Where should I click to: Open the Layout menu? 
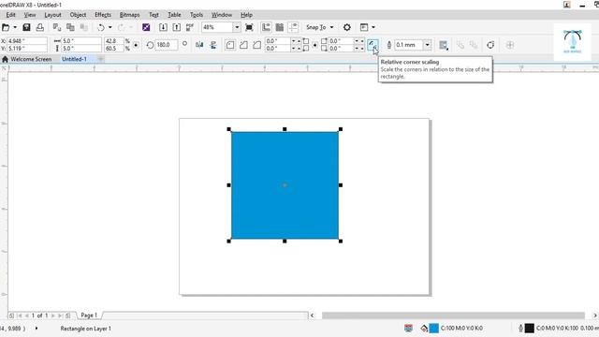tap(52, 15)
